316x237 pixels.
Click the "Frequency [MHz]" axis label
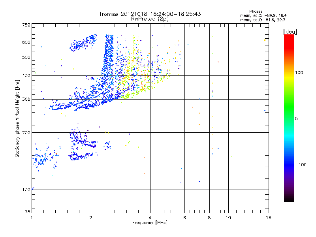[x=150, y=223]
